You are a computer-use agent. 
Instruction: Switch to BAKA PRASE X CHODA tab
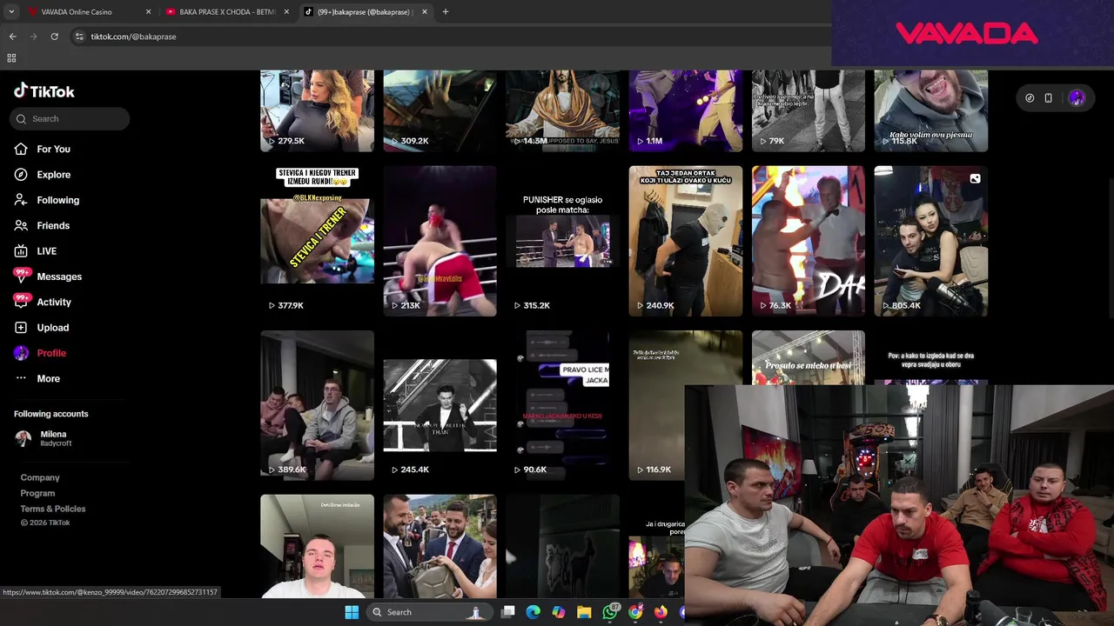pos(226,12)
